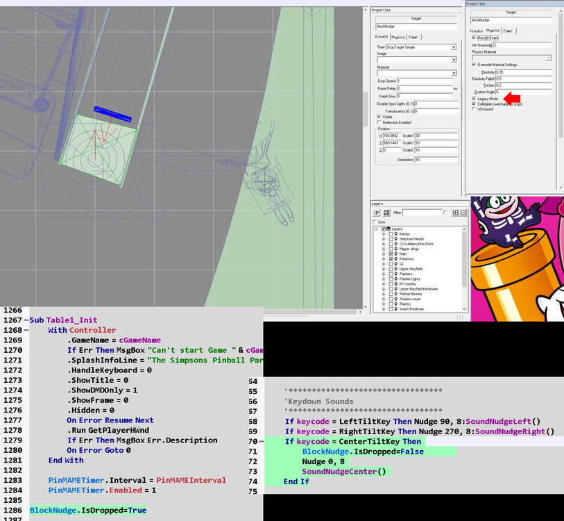Check the IsDropped checkbox
The width and height of the screenshot is (564, 521).
click(474, 109)
